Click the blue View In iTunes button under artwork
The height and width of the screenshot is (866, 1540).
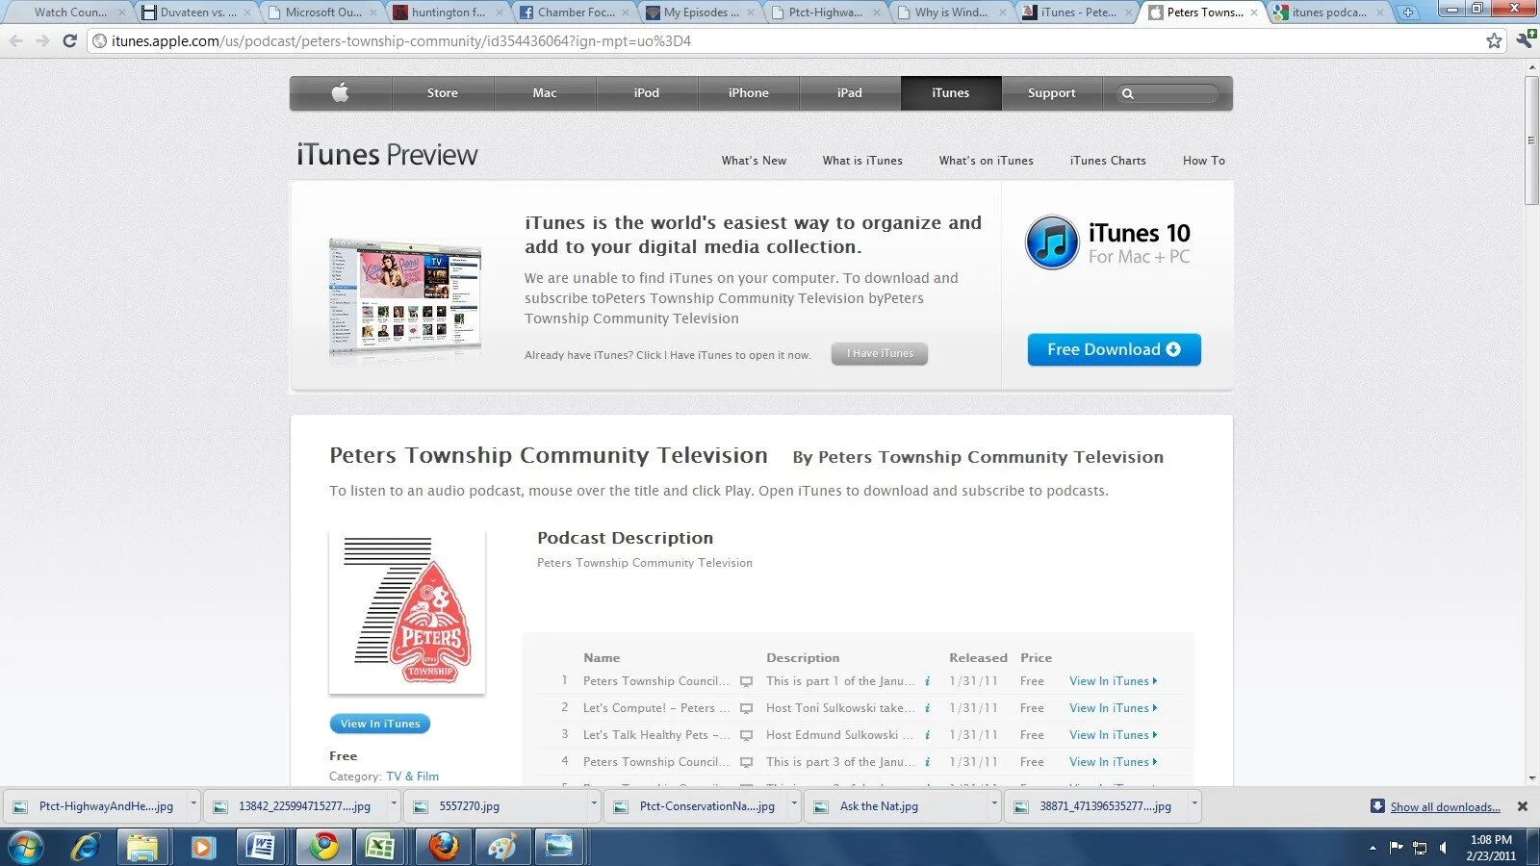(380, 724)
